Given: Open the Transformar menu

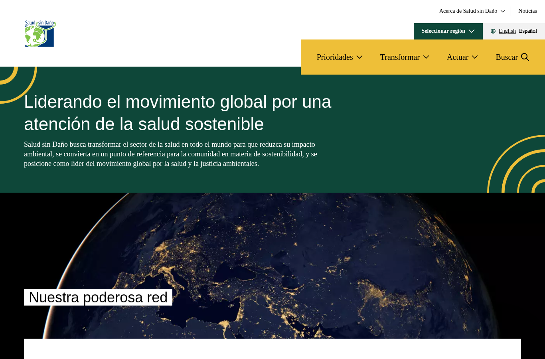Looking at the screenshot, I should [x=405, y=57].
